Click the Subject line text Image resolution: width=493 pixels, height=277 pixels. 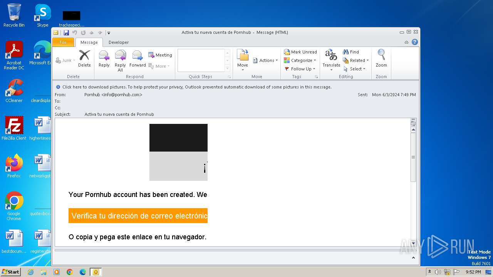tap(119, 114)
